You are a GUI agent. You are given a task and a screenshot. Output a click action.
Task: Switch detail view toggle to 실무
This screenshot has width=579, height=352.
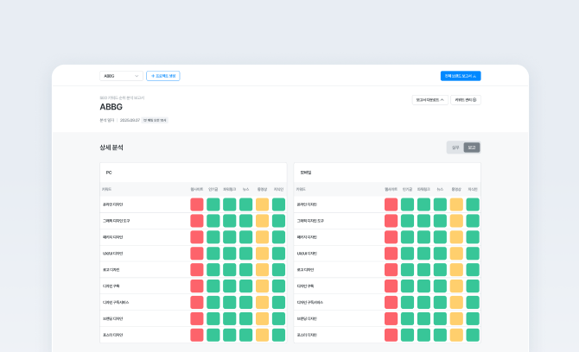click(x=455, y=148)
